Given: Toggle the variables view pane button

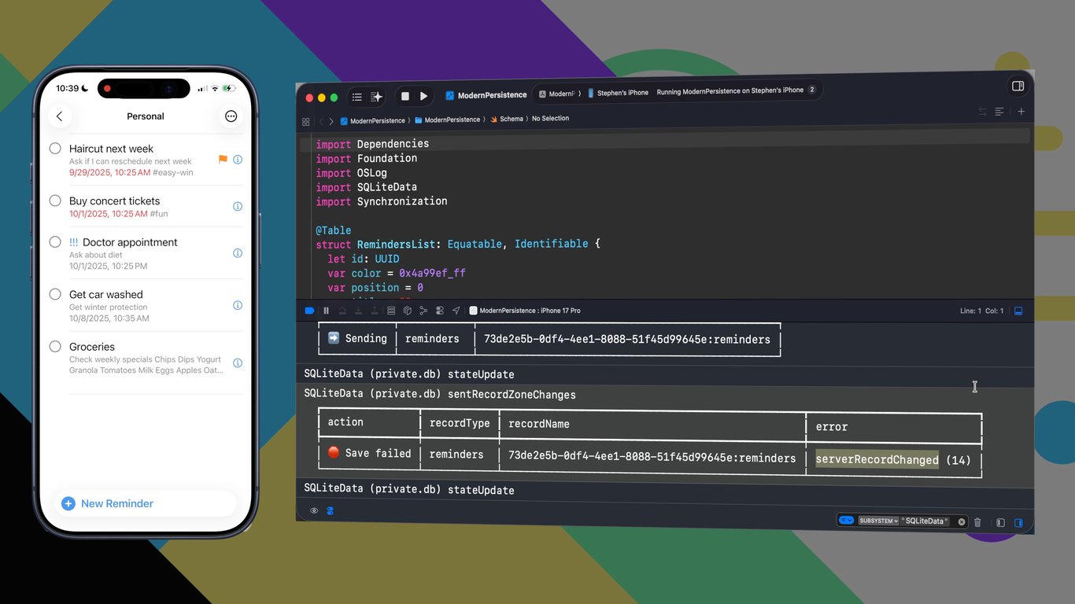Looking at the screenshot, I should tap(1001, 522).
